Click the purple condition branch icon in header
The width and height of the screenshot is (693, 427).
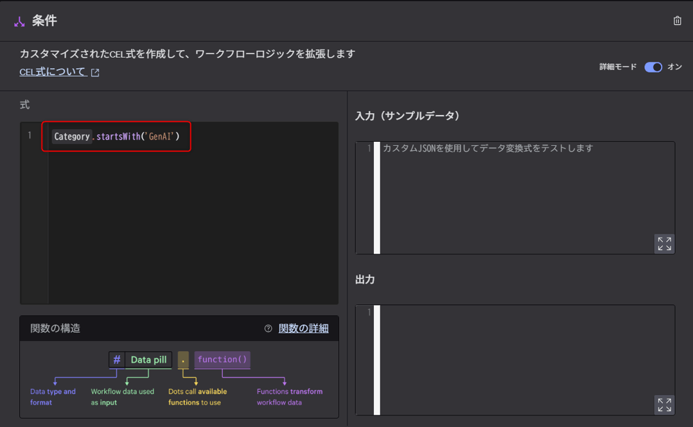tap(19, 21)
